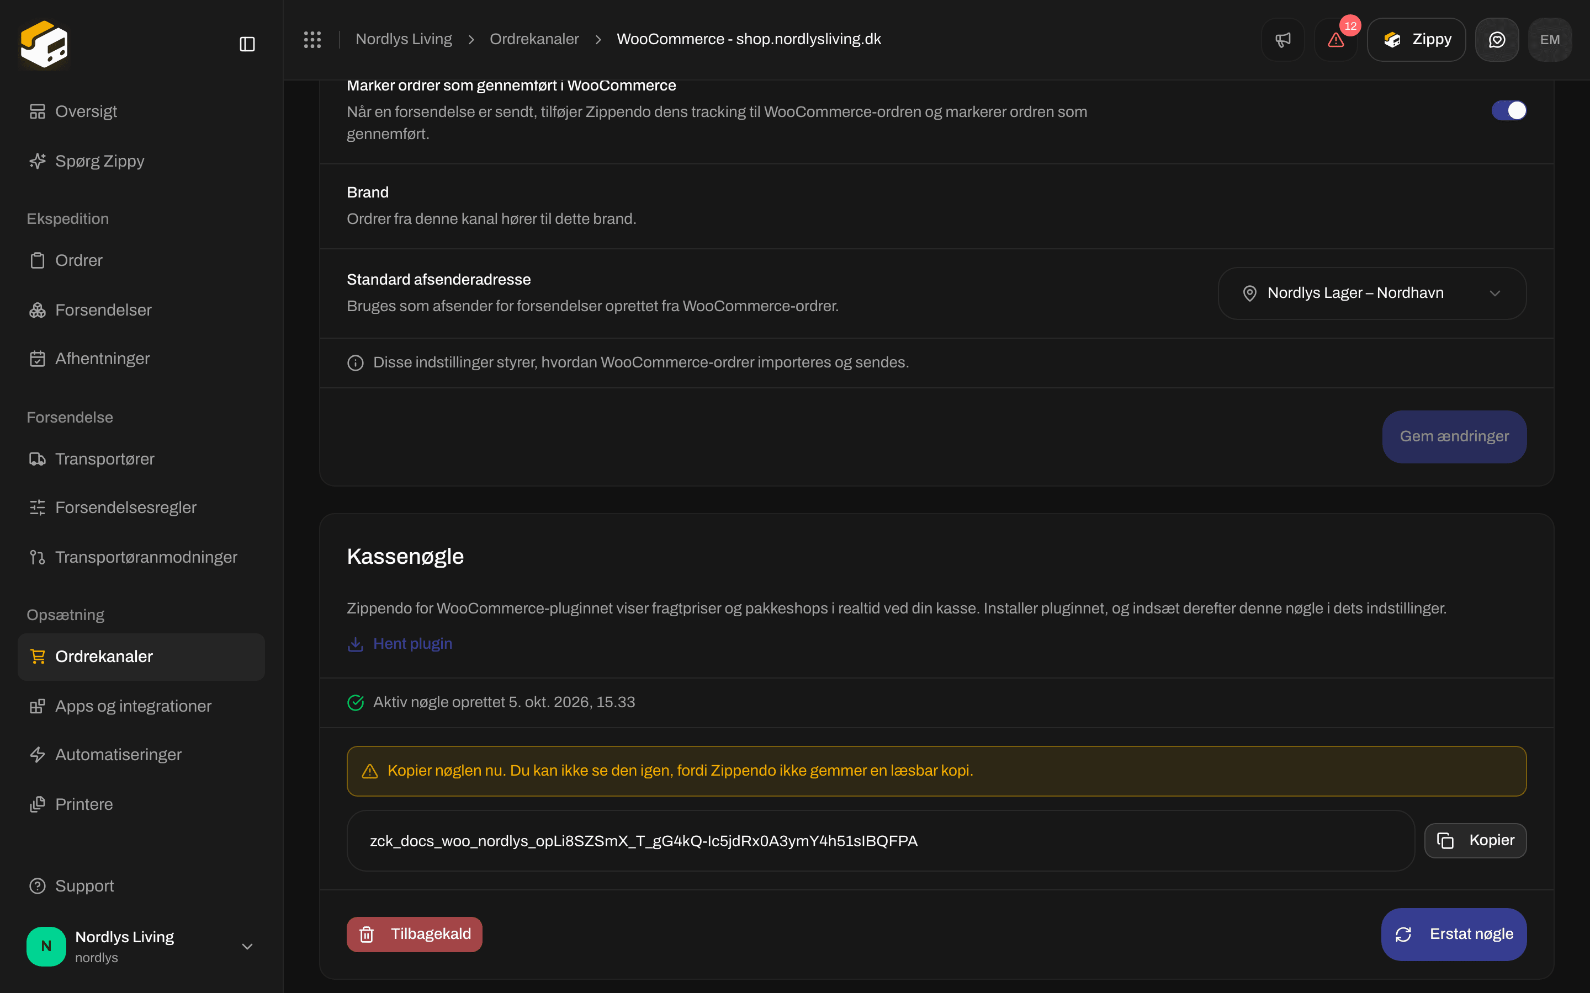
Task: Click the Zippendo logo
Action: (44, 44)
